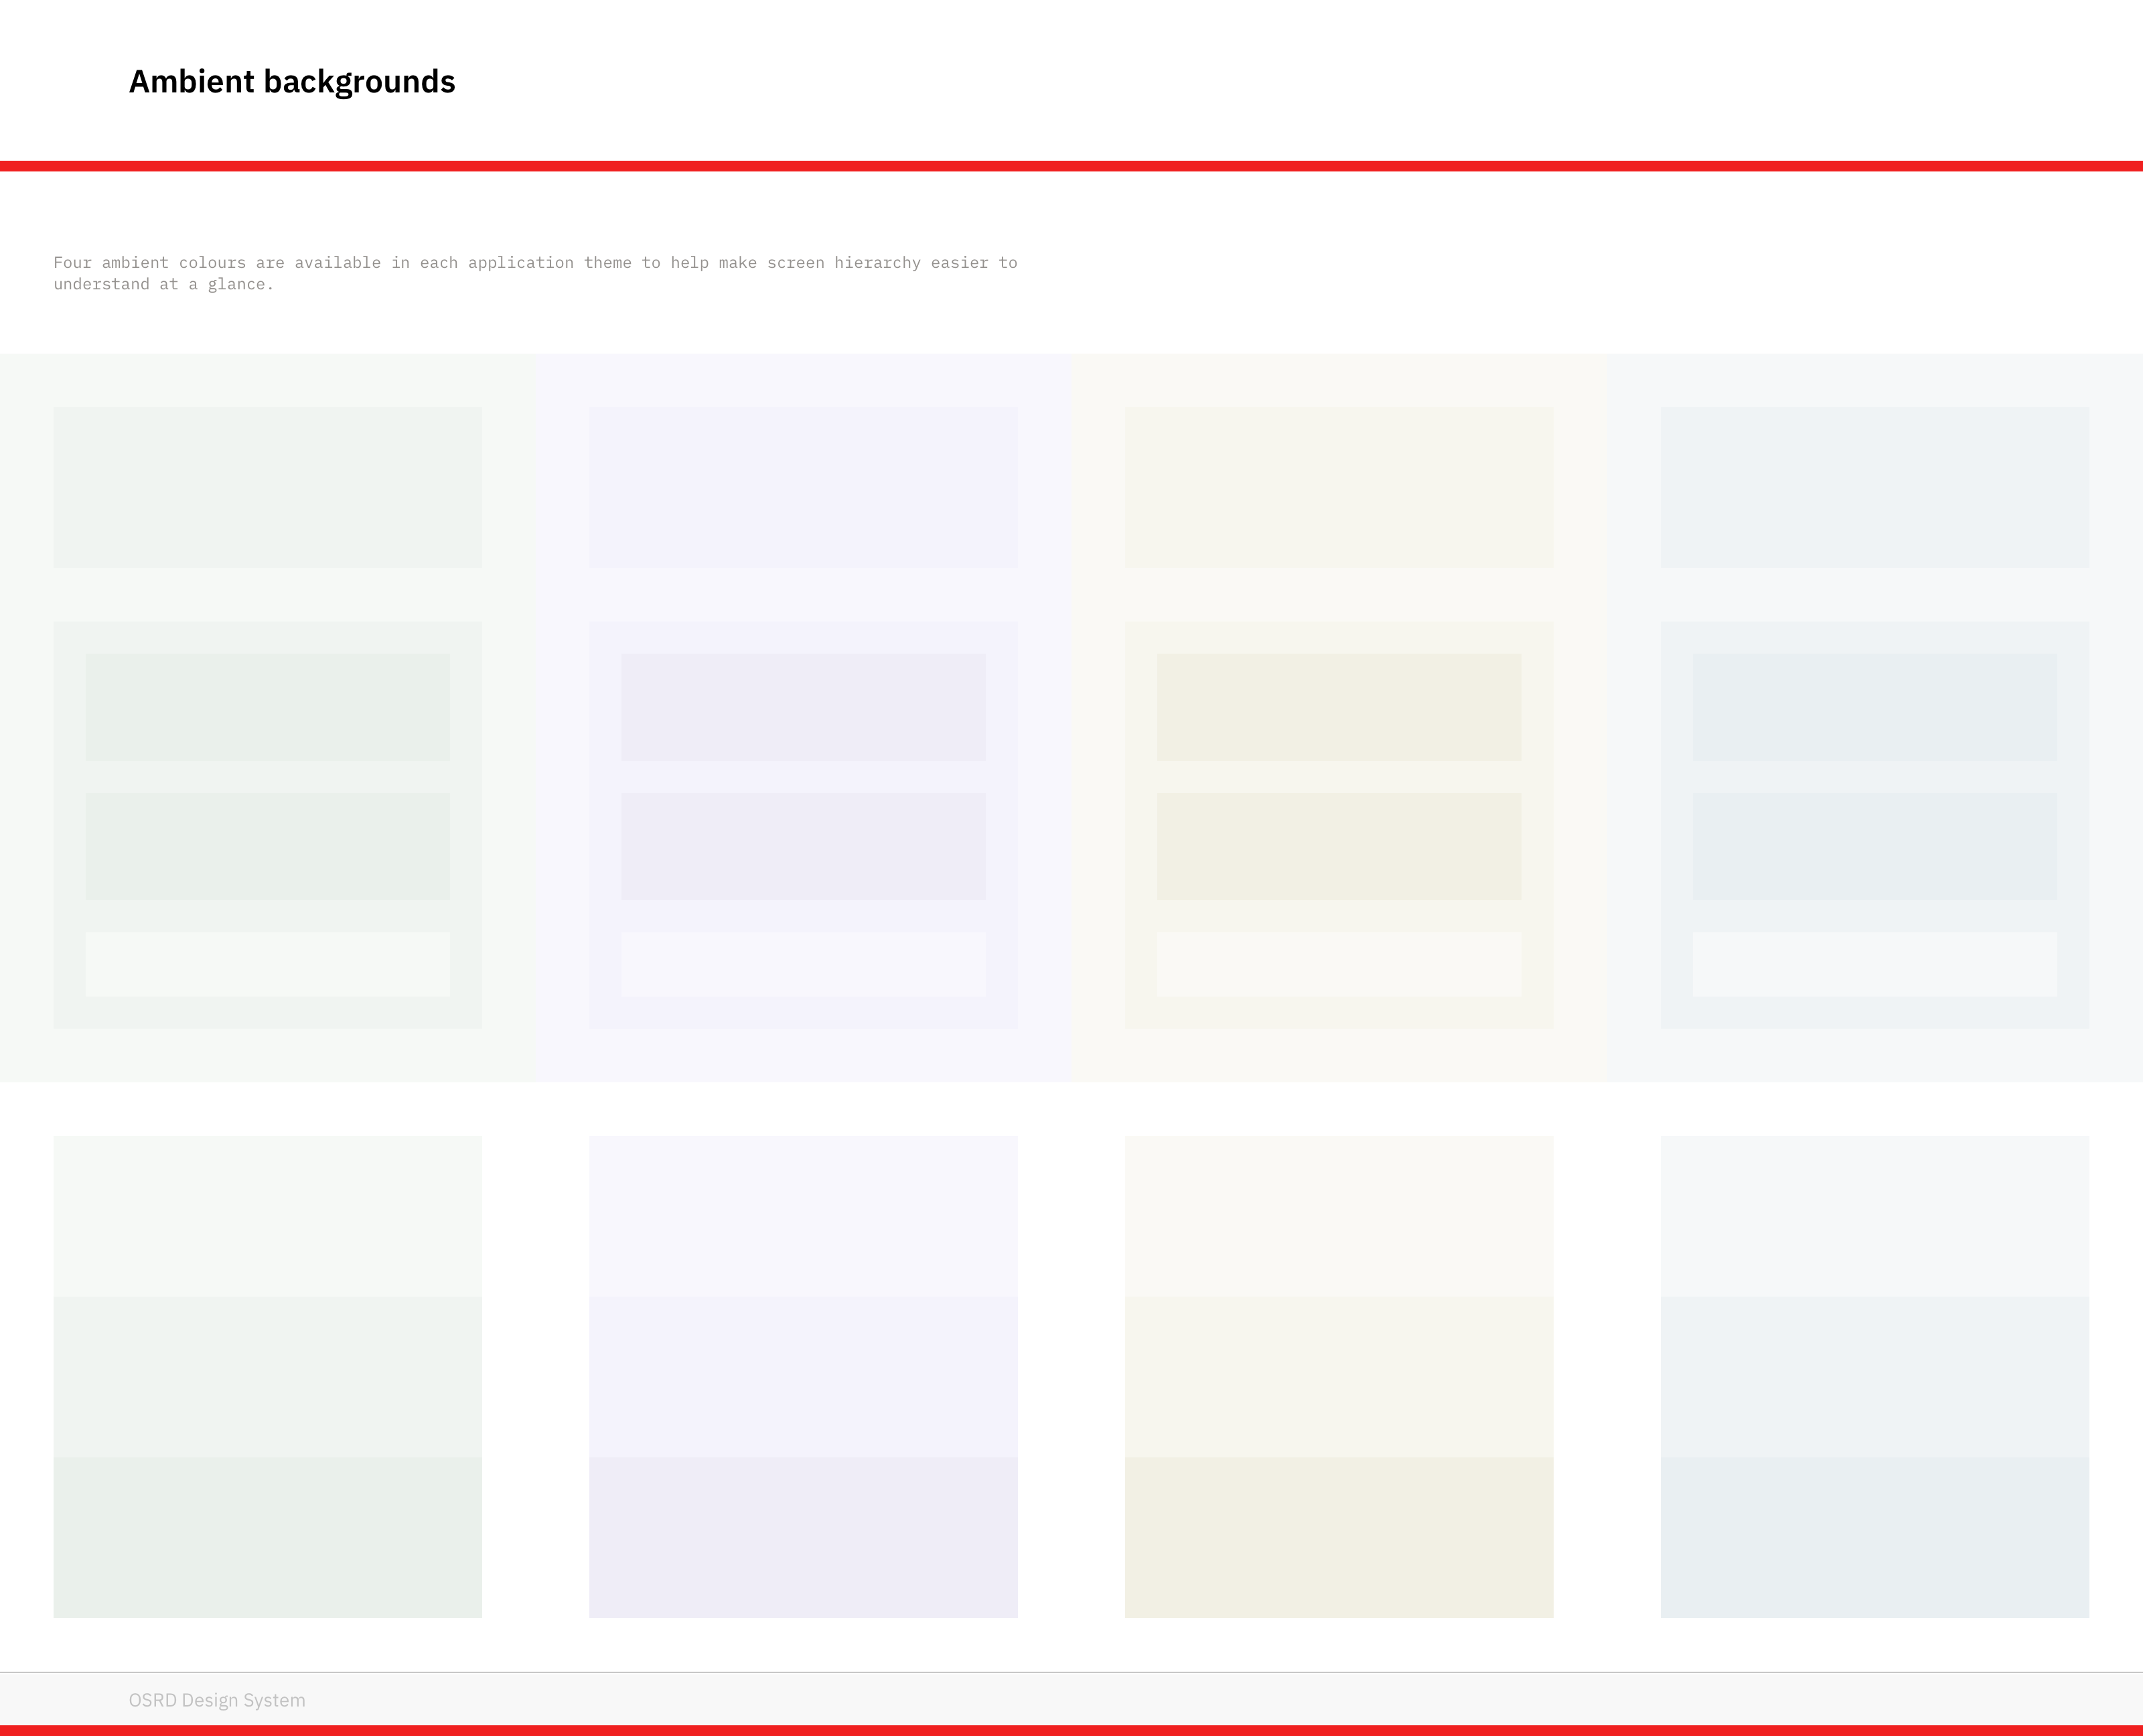This screenshot has height=1736, width=2143.
Task: Select the medium lavender bottom swatch
Action: [803, 1377]
